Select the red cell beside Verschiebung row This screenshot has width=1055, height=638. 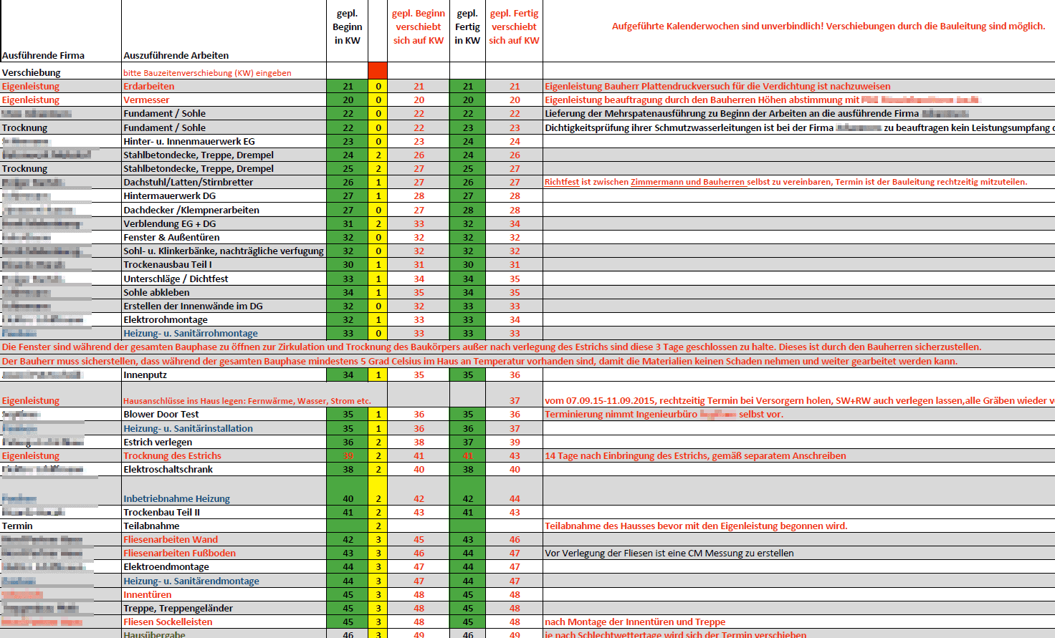click(378, 72)
